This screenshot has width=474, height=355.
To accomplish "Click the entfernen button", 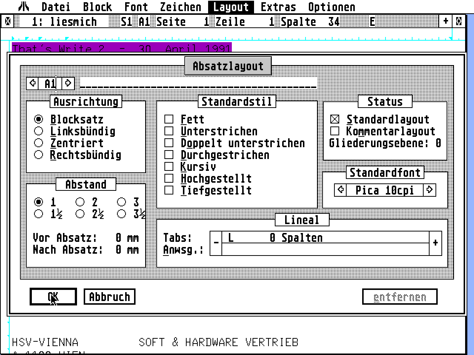I will 400,297.
